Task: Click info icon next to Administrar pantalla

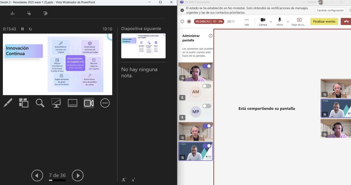Action: (210, 36)
